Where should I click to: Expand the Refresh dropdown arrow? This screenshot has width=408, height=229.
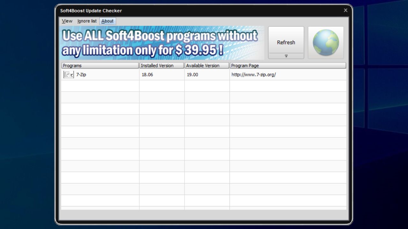[286, 56]
